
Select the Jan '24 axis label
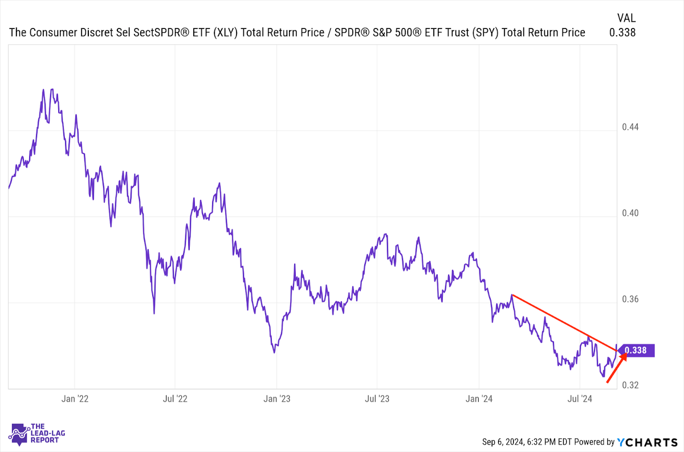[479, 398]
